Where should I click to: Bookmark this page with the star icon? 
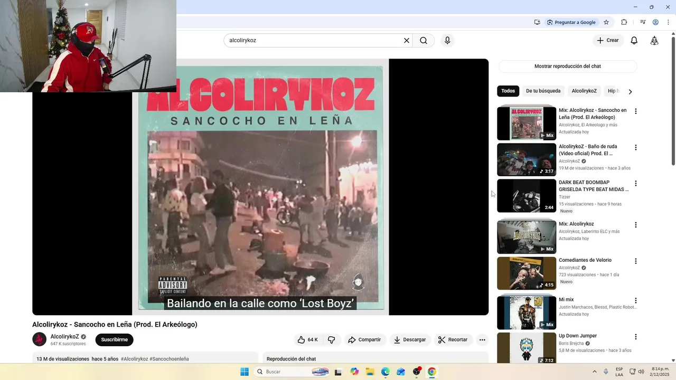click(606, 22)
